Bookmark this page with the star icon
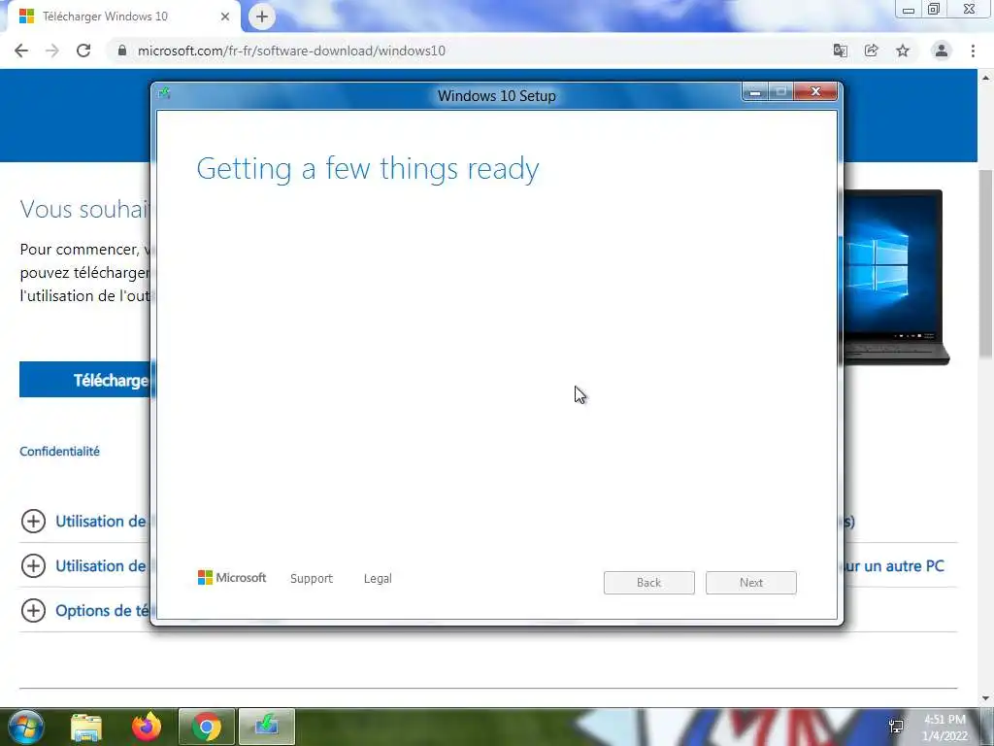 click(x=903, y=51)
